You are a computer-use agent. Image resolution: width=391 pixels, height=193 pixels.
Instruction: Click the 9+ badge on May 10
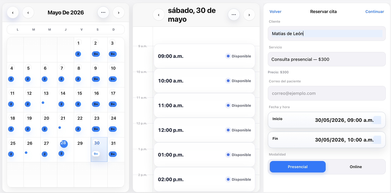[x=113, y=79]
